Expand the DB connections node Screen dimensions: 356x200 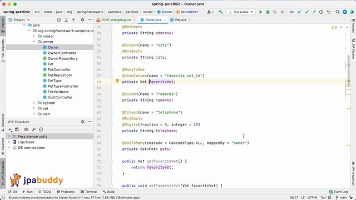[9, 147]
